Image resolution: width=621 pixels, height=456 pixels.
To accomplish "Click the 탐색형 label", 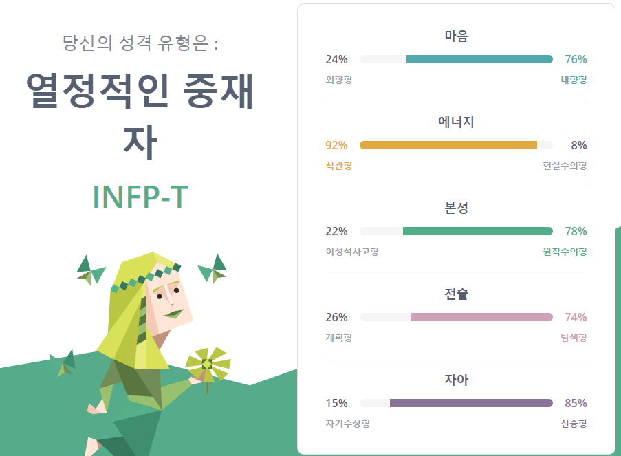I will (574, 338).
